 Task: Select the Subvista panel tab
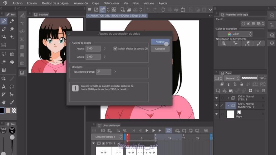coord(41,15)
